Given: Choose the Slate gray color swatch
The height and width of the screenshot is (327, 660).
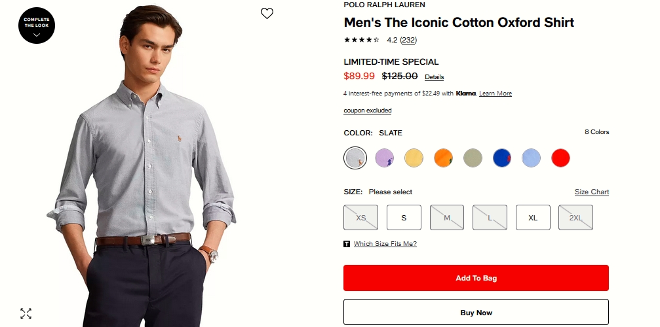Looking at the screenshot, I should point(355,158).
